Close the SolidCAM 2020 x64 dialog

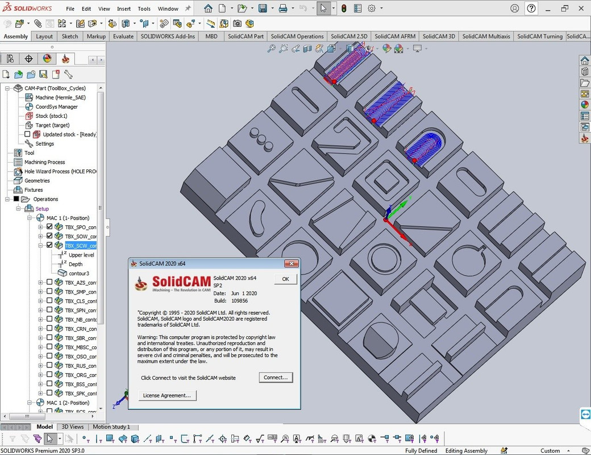(292, 263)
